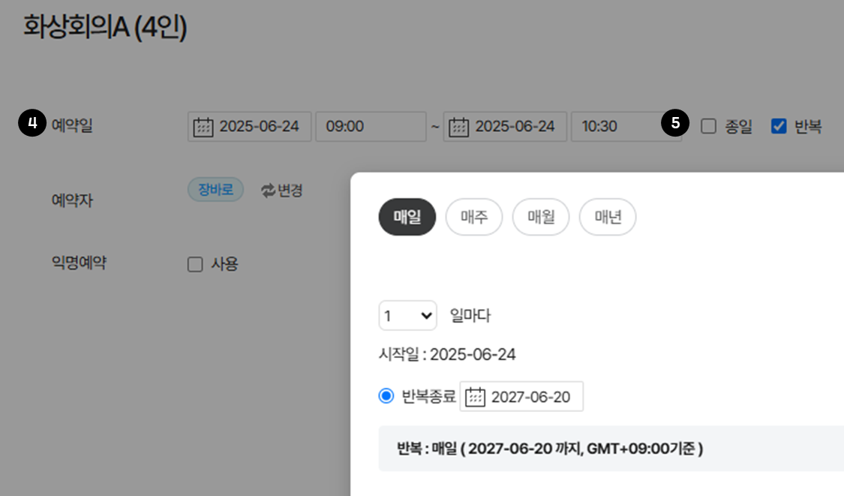
Task: Select the 반복종료 radio button
Action: 386,396
